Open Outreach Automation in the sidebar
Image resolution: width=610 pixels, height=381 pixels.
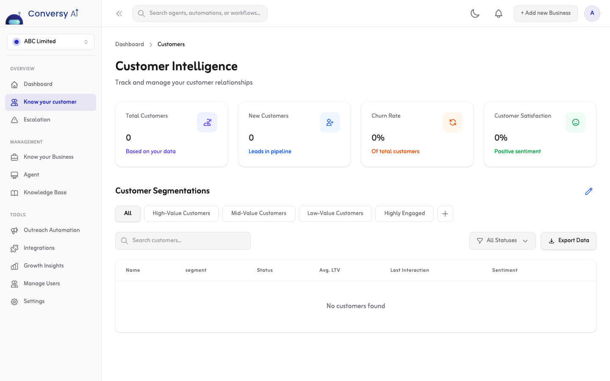(50, 230)
